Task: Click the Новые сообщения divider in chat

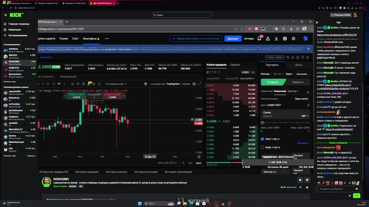Action: pyautogui.click(x=338, y=143)
